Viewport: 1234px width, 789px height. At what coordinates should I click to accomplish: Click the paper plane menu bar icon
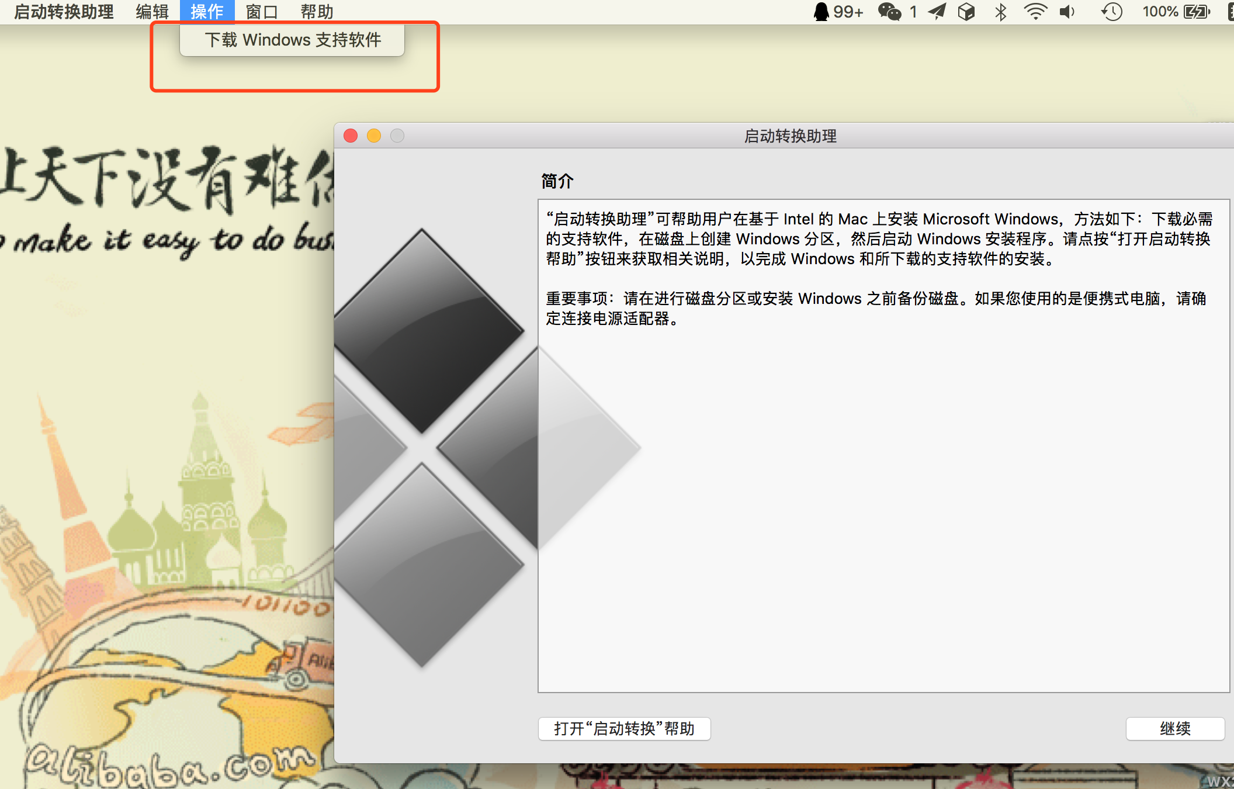[937, 12]
